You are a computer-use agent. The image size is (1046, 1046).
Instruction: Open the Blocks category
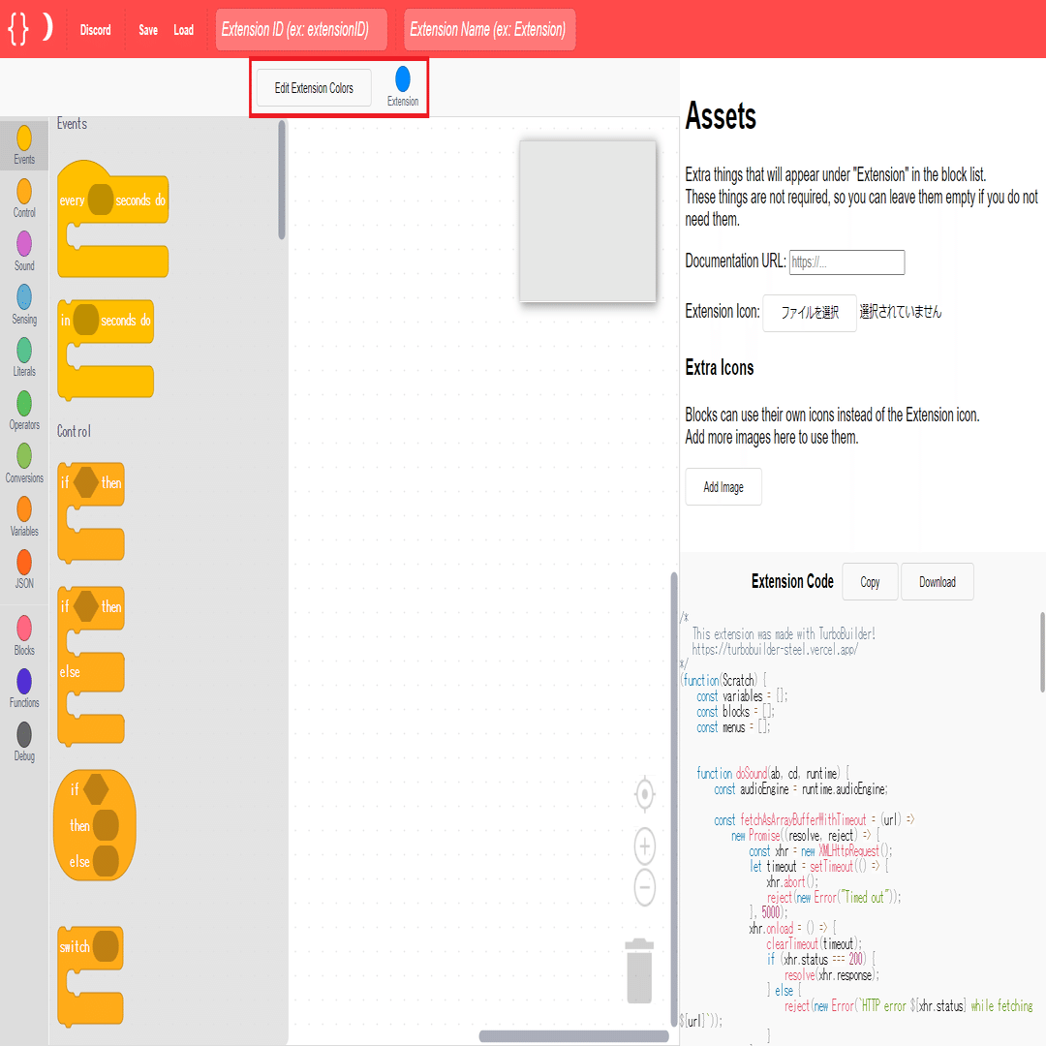point(24,636)
